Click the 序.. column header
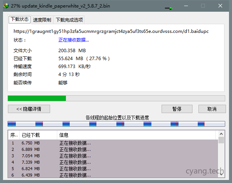Screen dimensions: 232x183 14,135
